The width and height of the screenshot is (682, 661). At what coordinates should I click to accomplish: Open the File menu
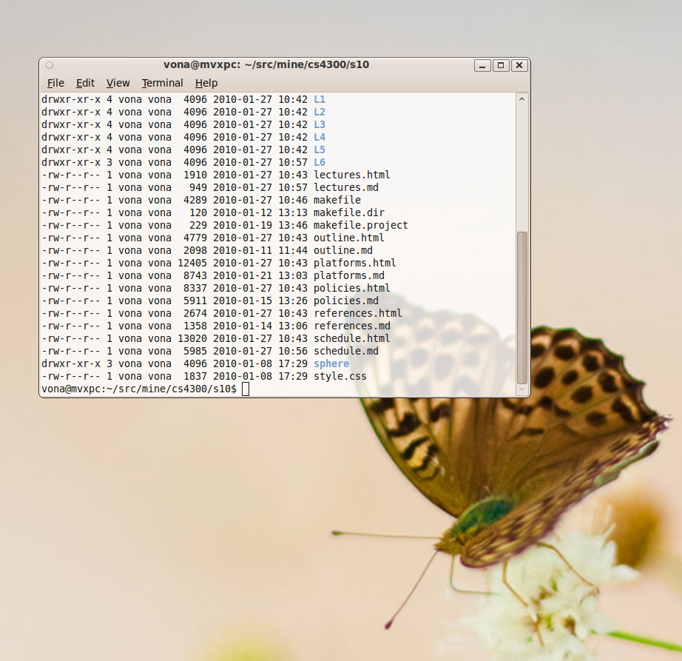55,83
